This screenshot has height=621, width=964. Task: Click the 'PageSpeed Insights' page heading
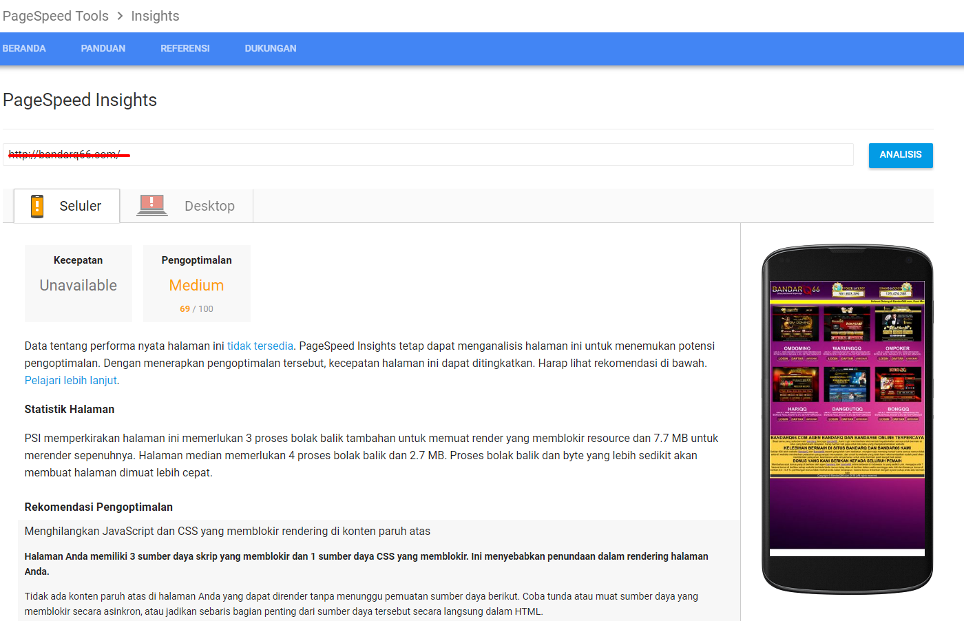80,100
